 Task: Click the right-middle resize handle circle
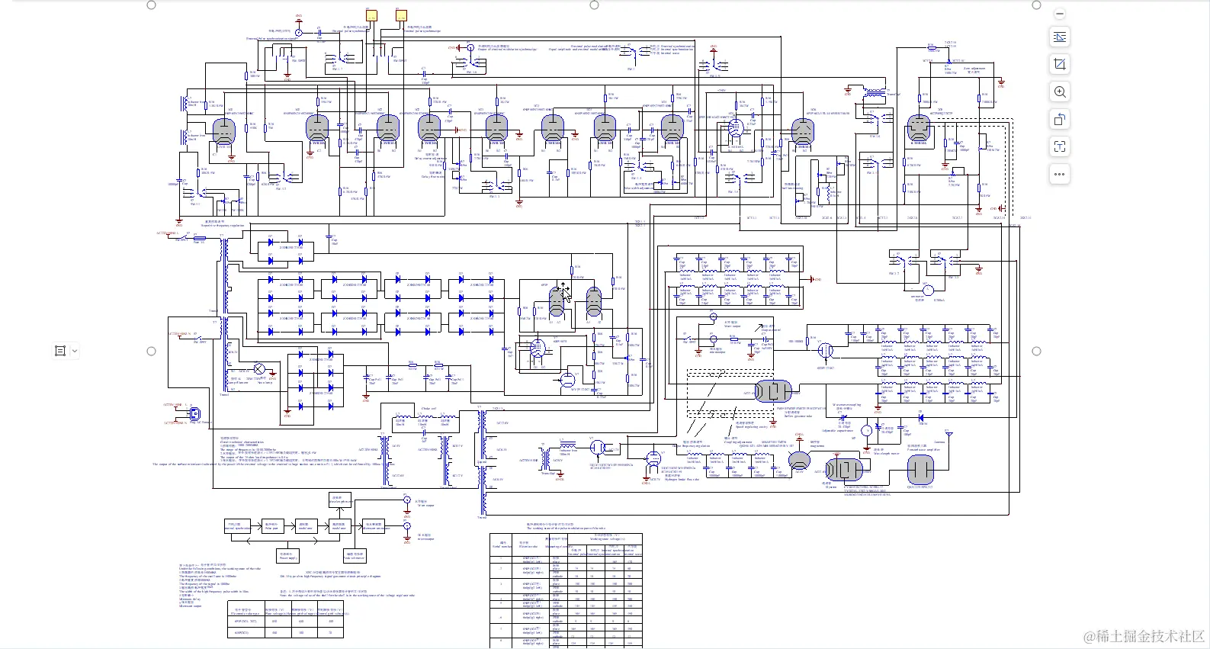point(1036,351)
